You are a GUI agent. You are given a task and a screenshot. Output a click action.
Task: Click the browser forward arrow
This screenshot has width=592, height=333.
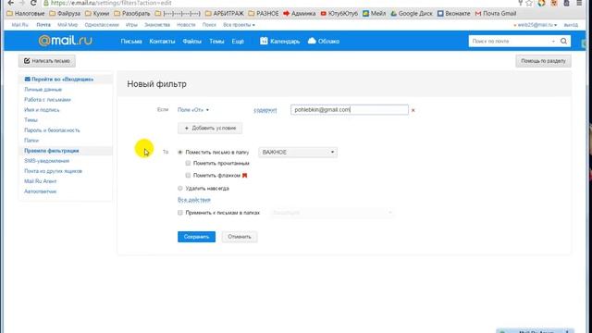tap(22, 3)
